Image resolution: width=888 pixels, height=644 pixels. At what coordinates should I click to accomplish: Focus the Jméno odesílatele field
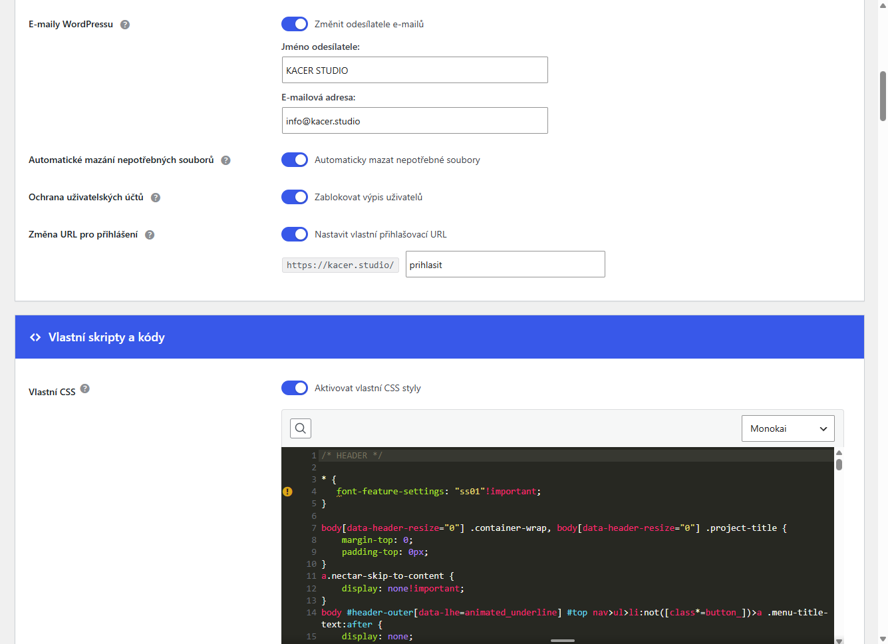[x=414, y=70]
